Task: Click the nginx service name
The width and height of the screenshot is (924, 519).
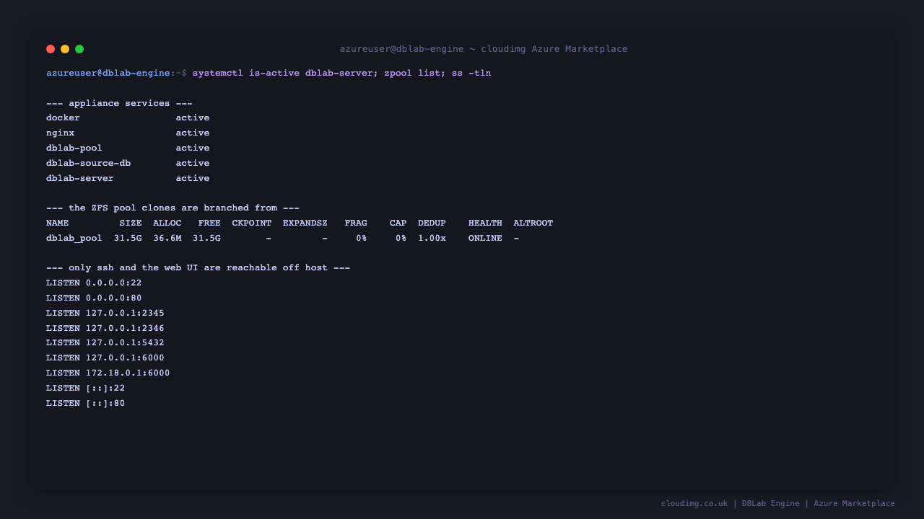Action: pyautogui.click(x=60, y=133)
